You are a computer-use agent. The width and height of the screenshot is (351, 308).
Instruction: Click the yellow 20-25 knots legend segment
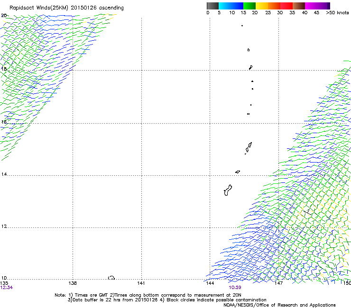tap(262, 6)
